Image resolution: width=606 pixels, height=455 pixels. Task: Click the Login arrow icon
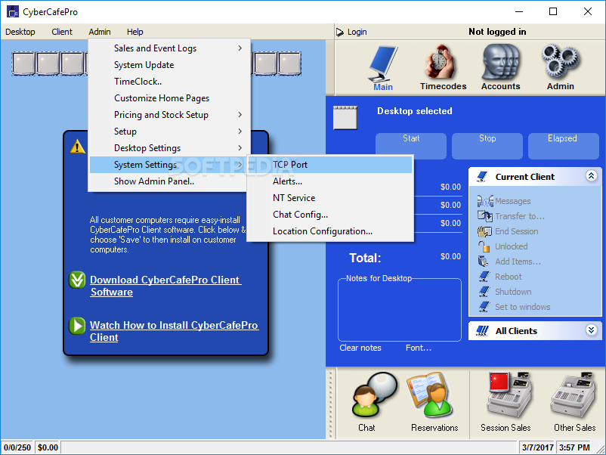click(x=340, y=32)
